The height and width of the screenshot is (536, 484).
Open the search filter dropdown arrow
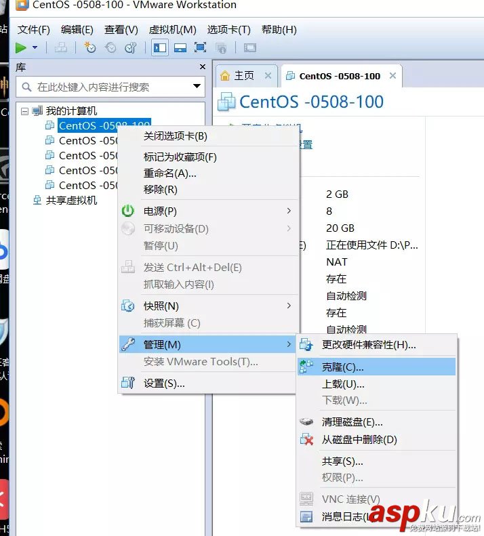197,86
